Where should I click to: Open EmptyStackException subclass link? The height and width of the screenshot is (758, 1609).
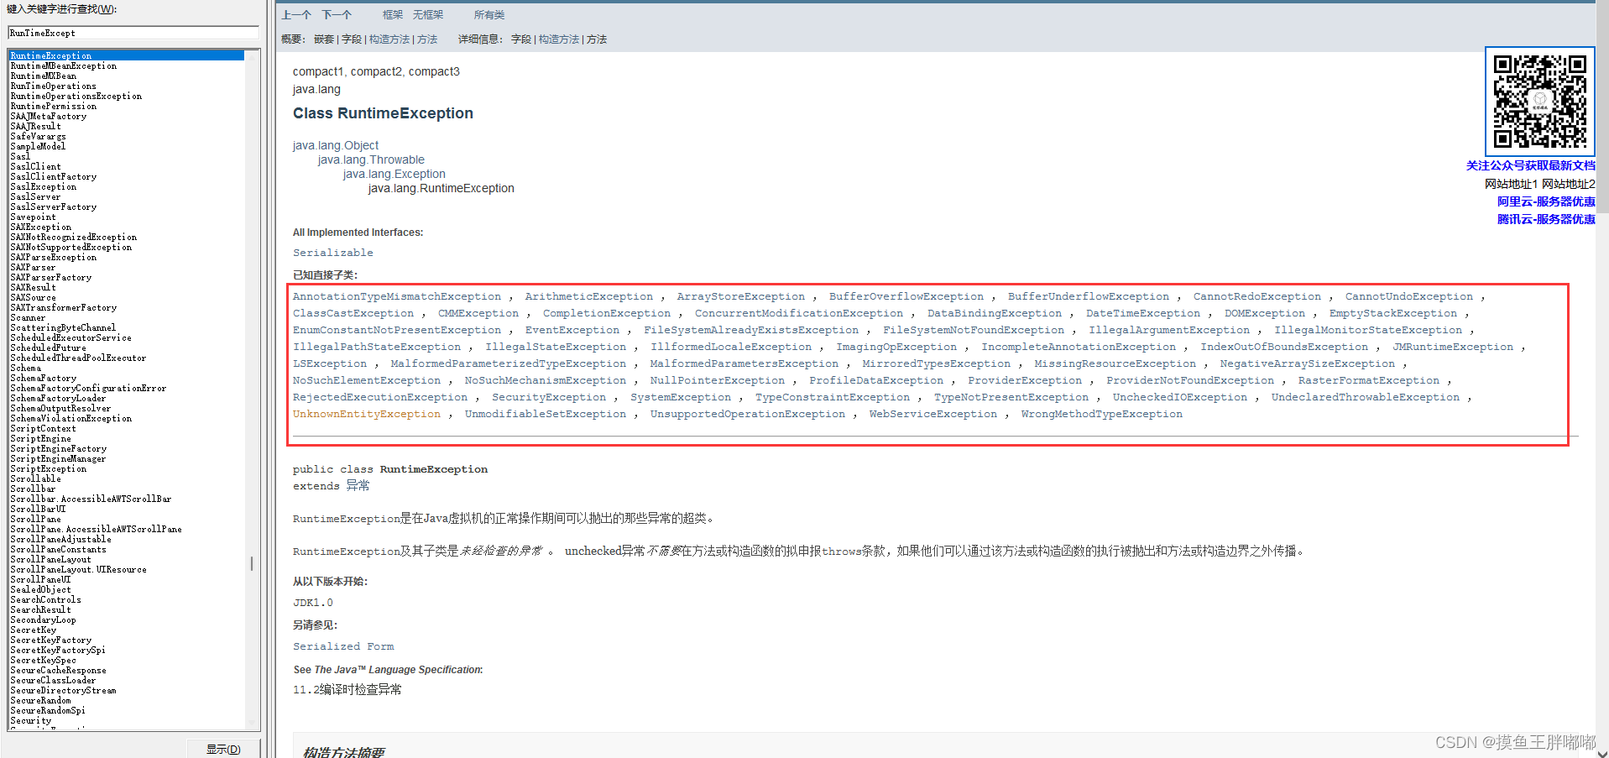click(1393, 313)
